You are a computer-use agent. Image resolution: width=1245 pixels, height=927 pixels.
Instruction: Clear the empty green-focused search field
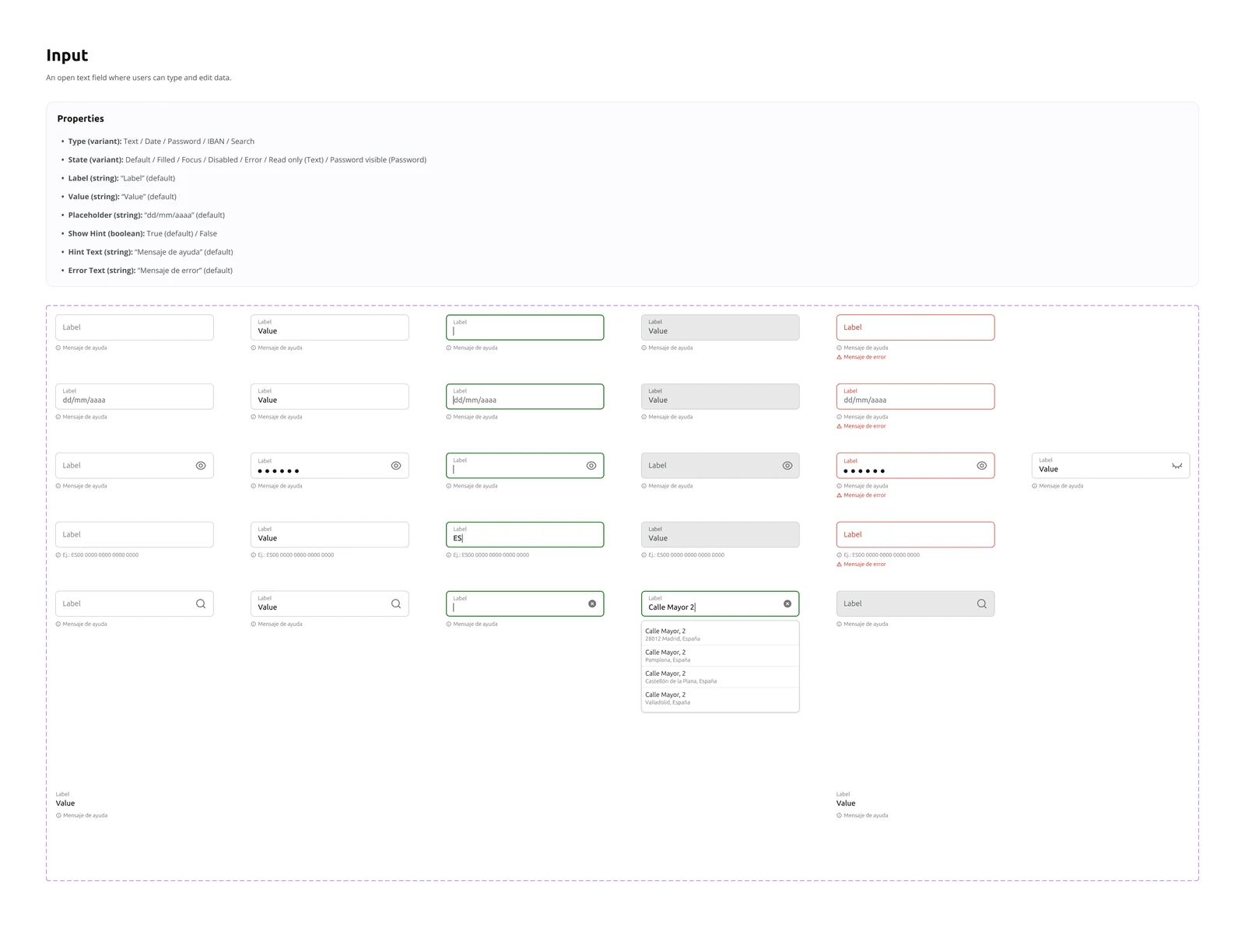592,603
